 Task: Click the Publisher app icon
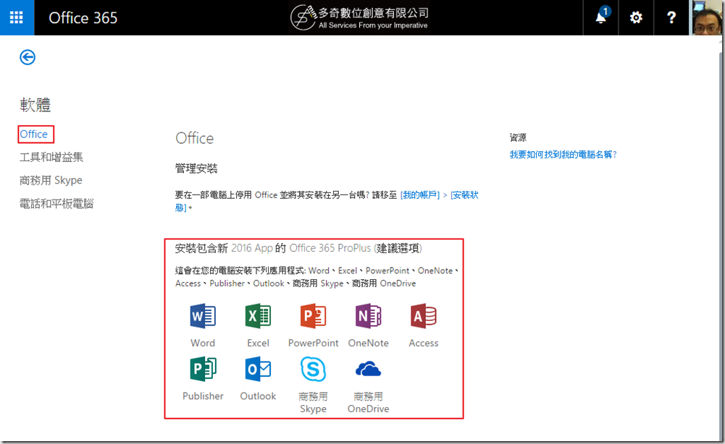point(203,370)
